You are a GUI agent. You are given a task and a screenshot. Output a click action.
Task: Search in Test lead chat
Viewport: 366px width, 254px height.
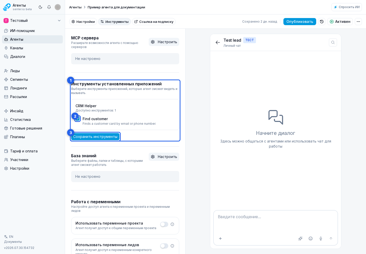point(333,42)
